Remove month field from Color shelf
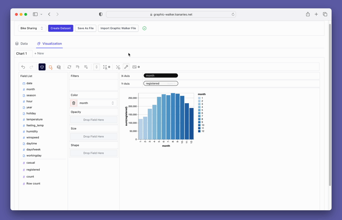Image resolution: width=342 pixels, height=220 pixels. pos(74,103)
